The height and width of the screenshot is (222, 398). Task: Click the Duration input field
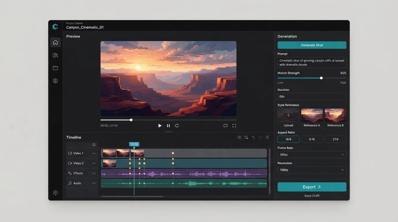pos(312,97)
